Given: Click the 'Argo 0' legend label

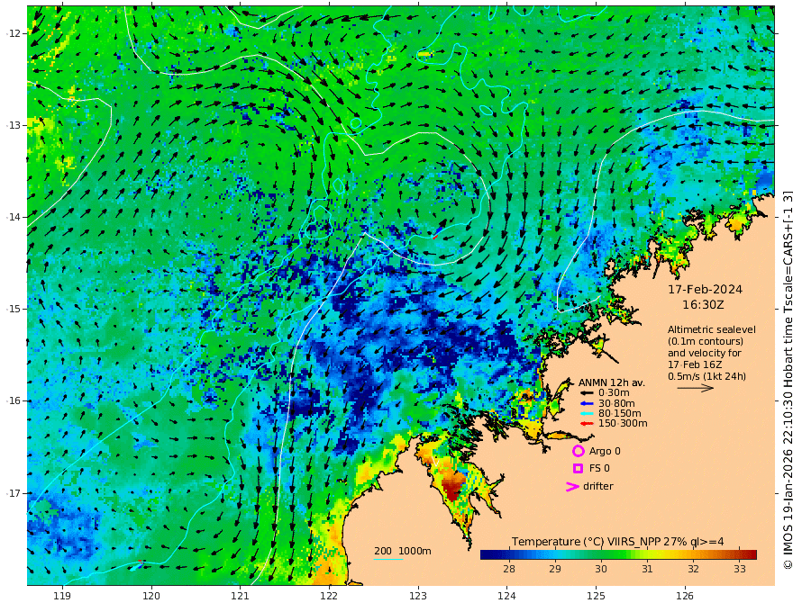Looking at the screenshot, I should pos(605,451).
